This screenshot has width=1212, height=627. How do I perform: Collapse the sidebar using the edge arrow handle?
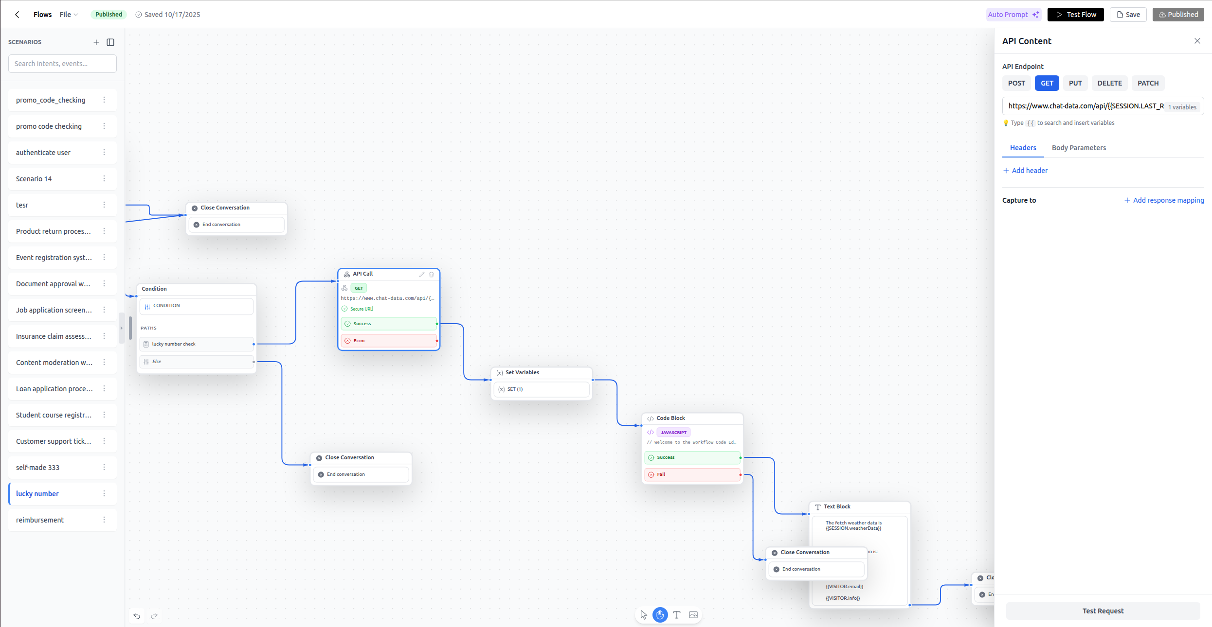point(121,328)
